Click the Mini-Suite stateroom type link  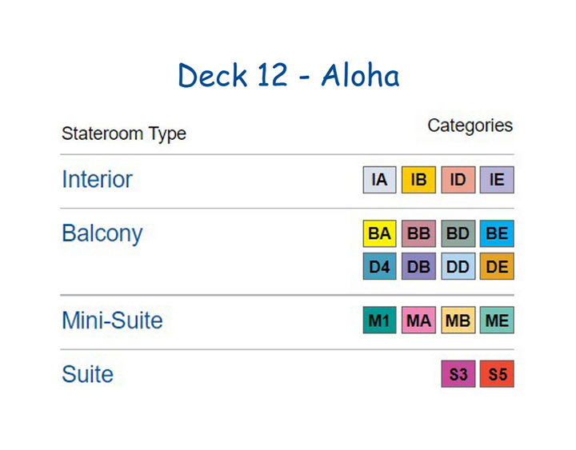(x=112, y=320)
